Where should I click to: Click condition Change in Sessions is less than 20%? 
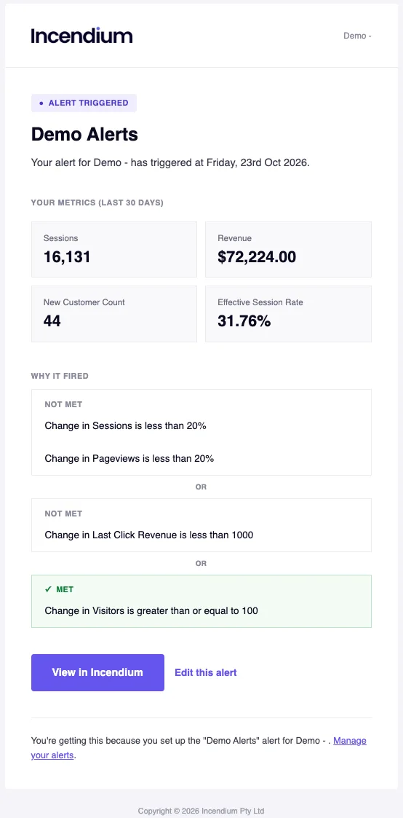pos(125,425)
